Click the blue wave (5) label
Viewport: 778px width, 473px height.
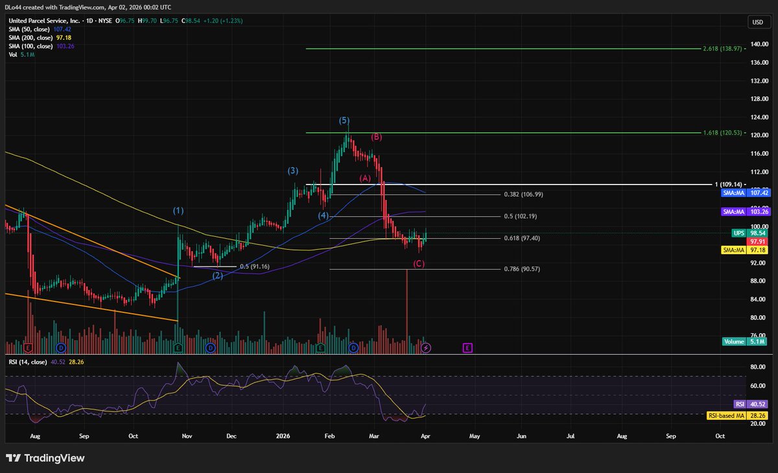tap(344, 121)
